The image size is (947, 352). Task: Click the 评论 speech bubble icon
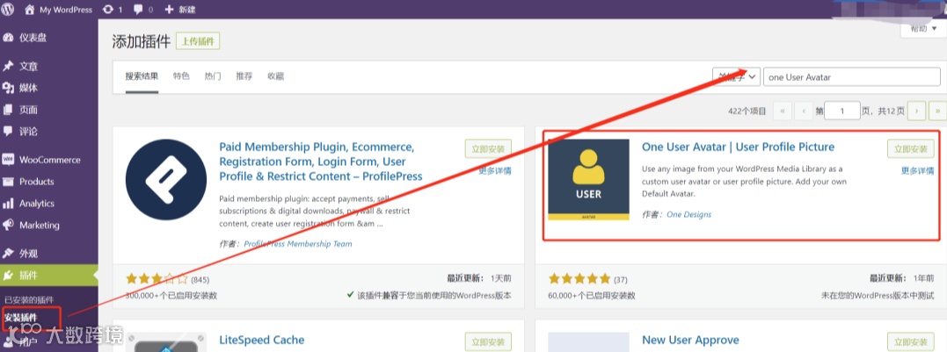pyautogui.click(x=8, y=131)
